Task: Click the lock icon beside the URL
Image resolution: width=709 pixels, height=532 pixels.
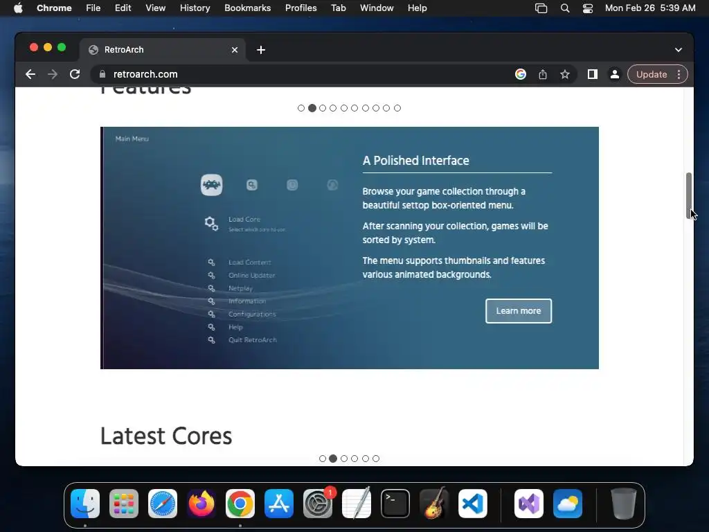Action: click(102, 74)
